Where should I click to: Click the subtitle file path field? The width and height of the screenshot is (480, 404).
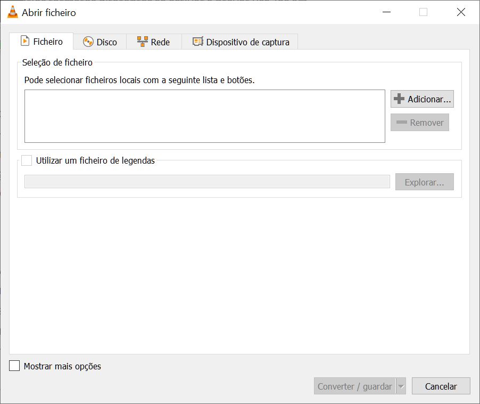pos(207,181)
